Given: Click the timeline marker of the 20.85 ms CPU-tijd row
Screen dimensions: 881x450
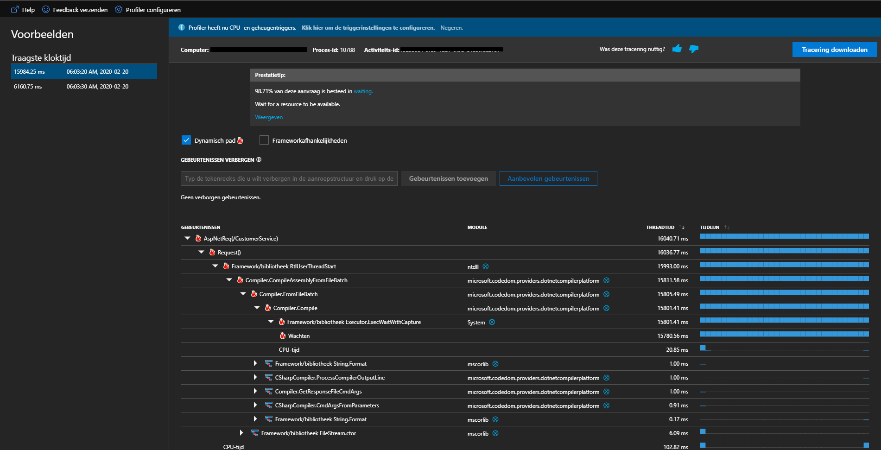Looking at the screenshot, I should [703, 348].
